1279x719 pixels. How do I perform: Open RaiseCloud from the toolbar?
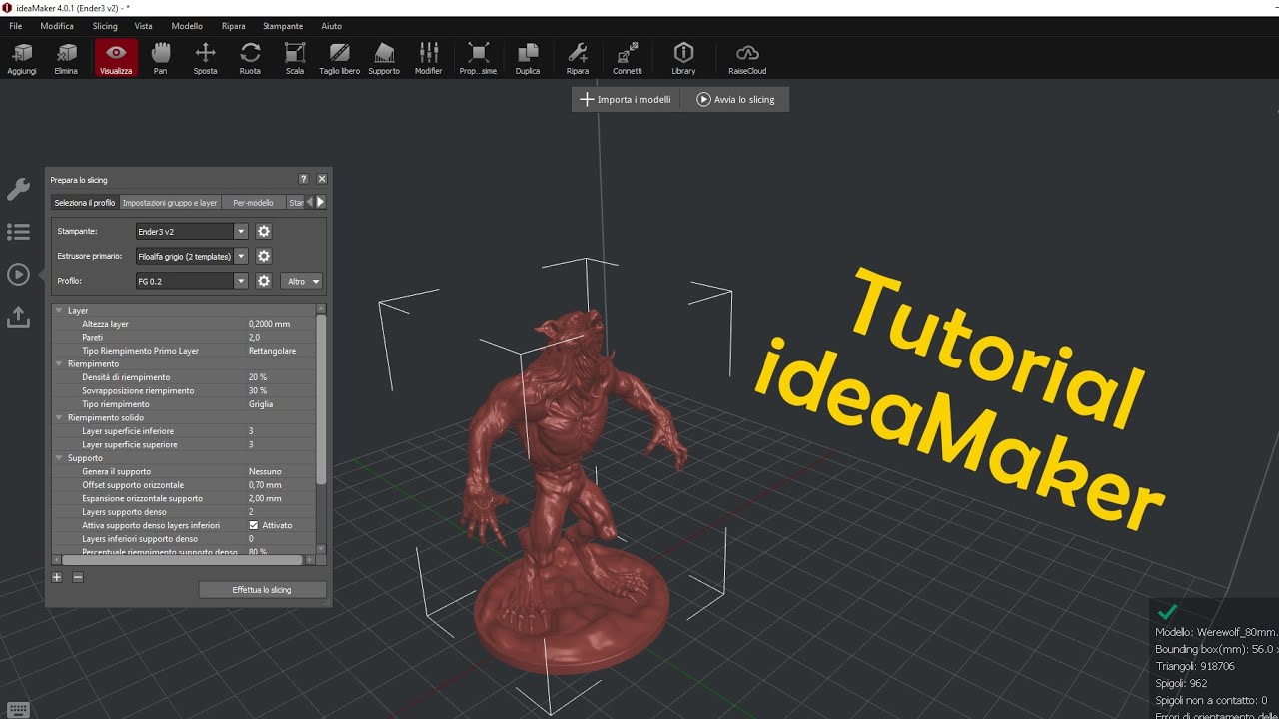(x=747, y=58)
